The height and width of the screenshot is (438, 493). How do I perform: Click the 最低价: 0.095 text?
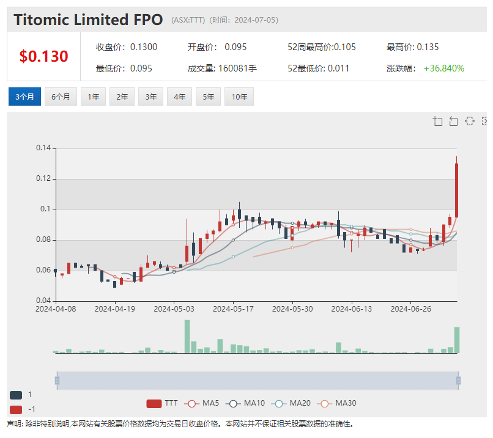(124, 68)
